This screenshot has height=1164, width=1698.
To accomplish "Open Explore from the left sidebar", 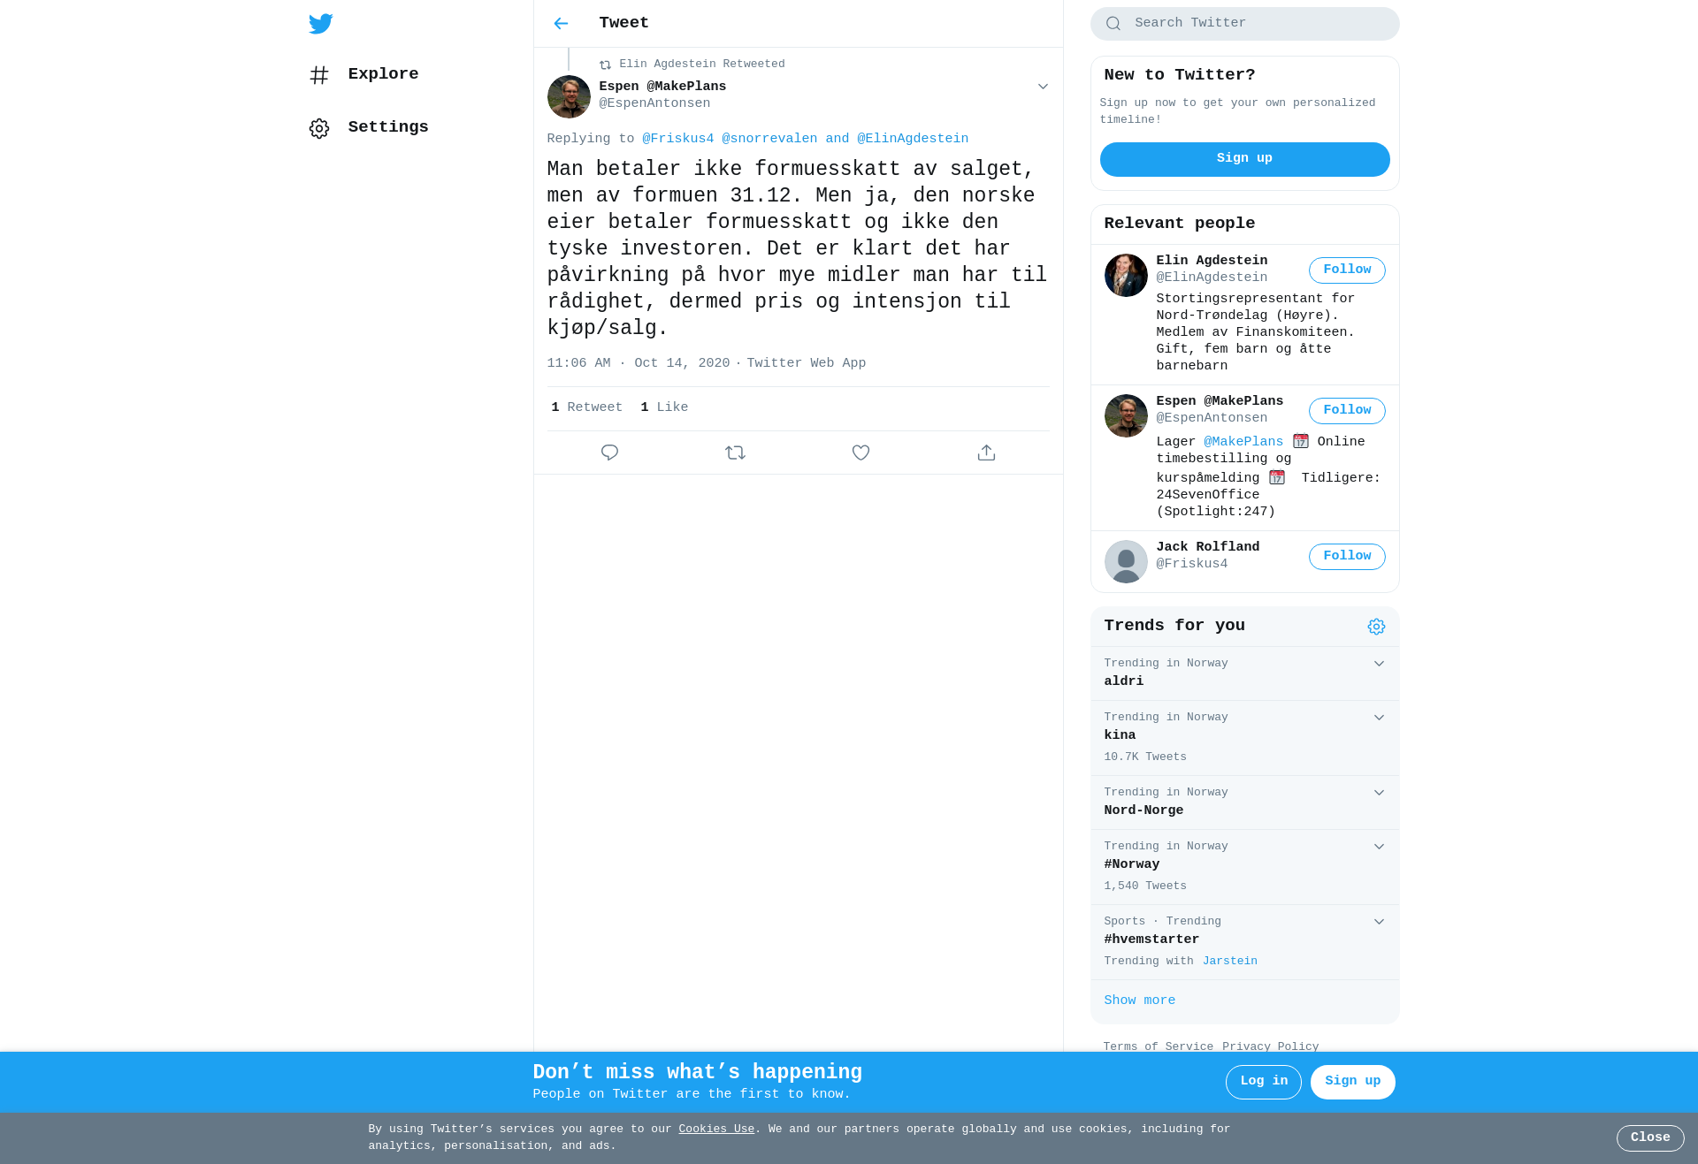I will pos(363,74).
